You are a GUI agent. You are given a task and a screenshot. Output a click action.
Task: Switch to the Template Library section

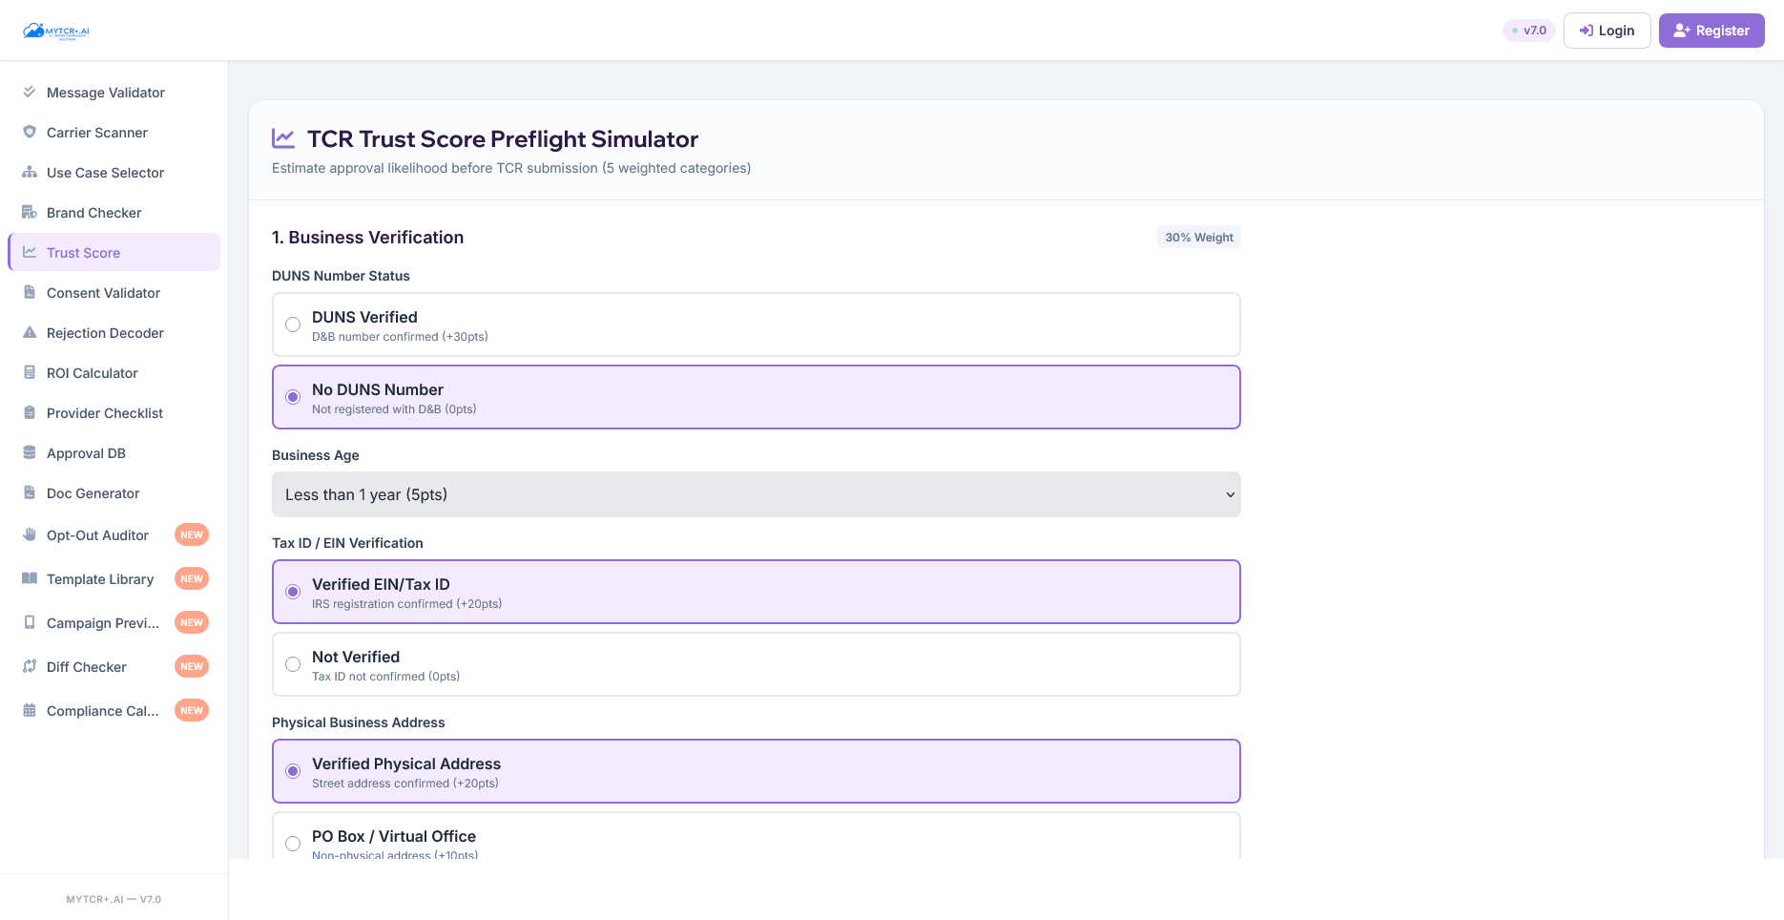(x=99, y=578)
